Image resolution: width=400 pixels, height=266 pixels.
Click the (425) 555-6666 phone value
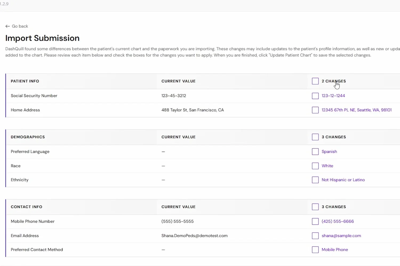pos(338,222)
